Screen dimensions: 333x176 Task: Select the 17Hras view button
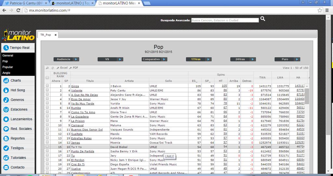199,59
